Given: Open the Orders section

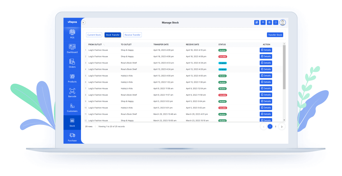Looking at the screenshot, I should [x=72, y=63].
